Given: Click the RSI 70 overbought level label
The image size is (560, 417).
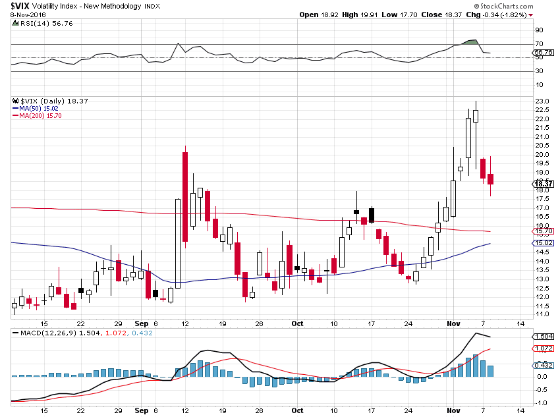Looking at the screenshot, I should 539,44.
